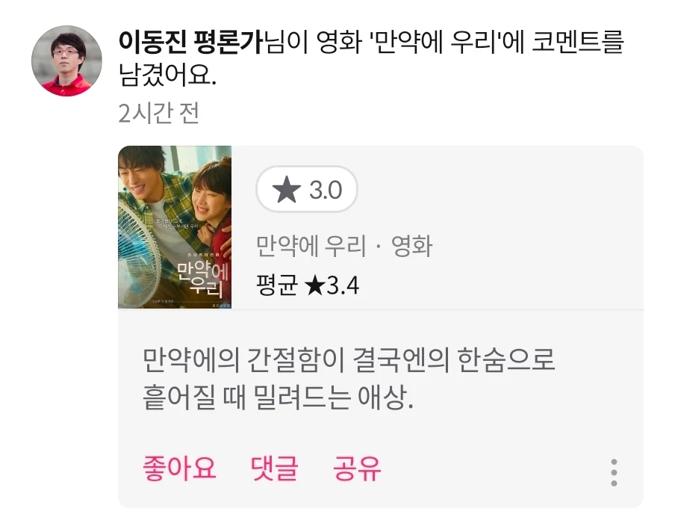Click the 2시간 전 timestamp
The height and width of the screenshot is (529, 675).
tap(158, 113)
